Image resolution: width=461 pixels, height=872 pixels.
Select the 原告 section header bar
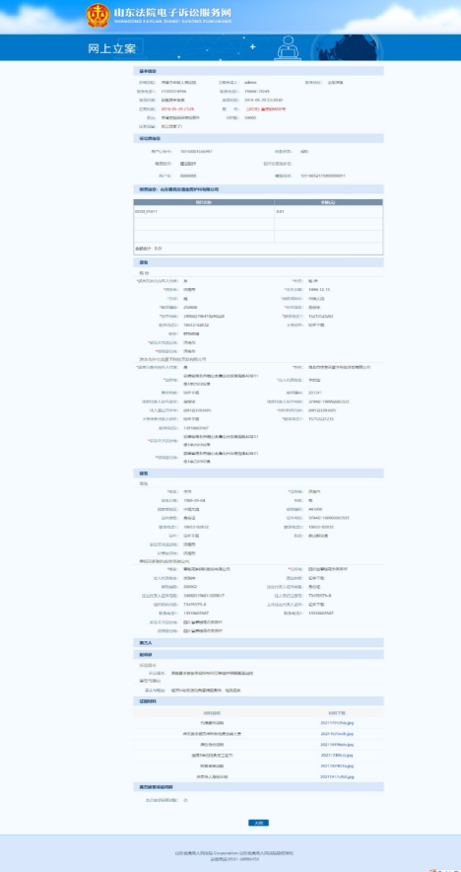(x=258, y=261)
